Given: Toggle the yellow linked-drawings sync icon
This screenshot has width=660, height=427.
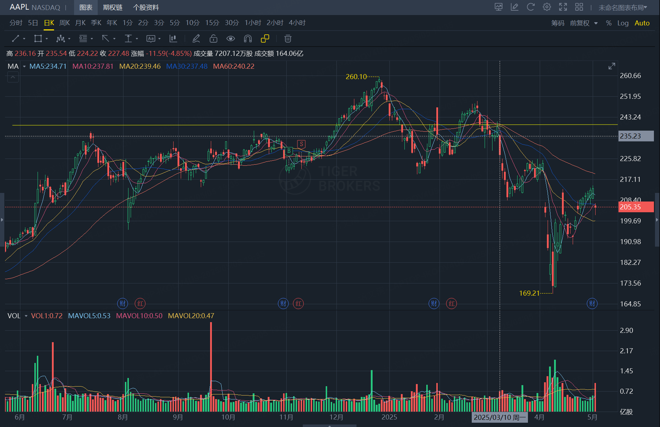Looking at the screenshot, I should pyautogui.click(x=265, y=39).
